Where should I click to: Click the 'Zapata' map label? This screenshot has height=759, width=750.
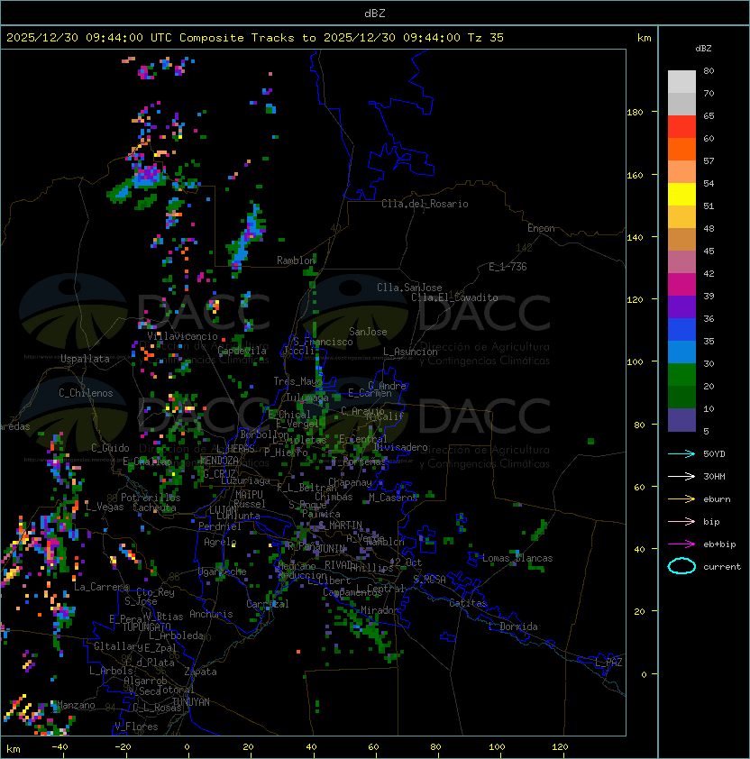pos(200,672)
